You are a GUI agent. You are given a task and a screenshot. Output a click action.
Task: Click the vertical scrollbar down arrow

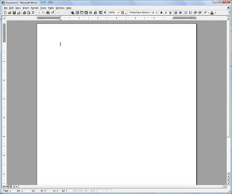coord(228,174)
